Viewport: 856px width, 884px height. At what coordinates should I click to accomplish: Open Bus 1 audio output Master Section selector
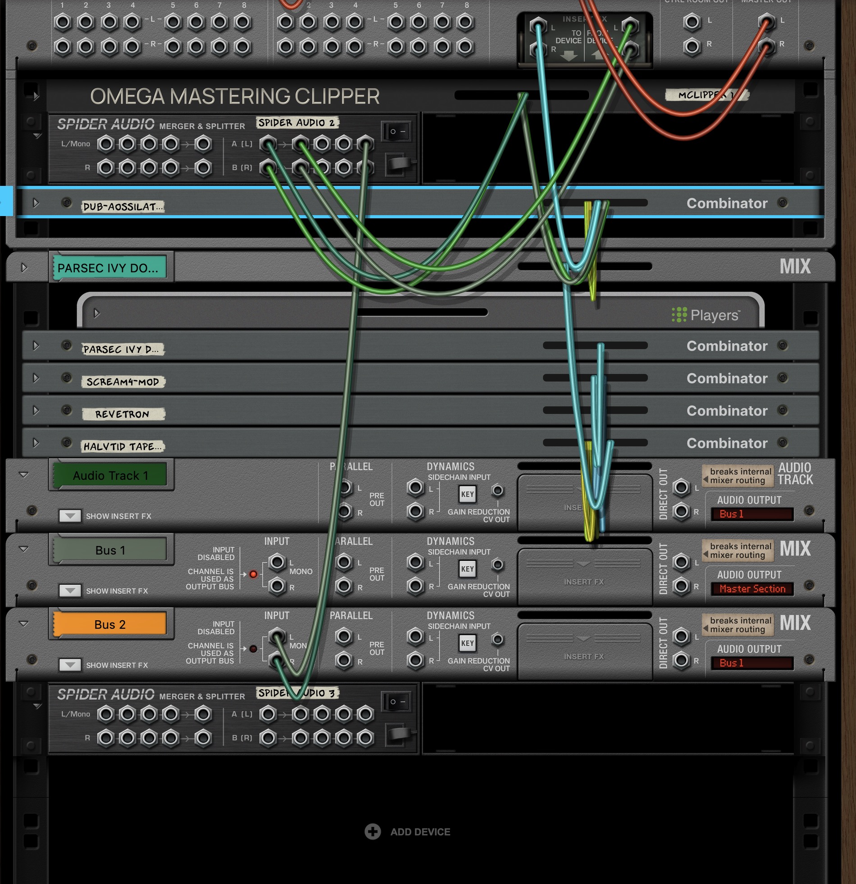(x=752, y=589)
